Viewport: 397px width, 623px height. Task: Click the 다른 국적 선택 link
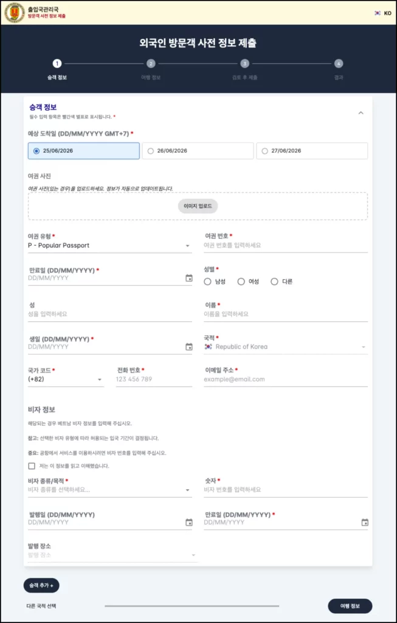click(x=41, y=607)
